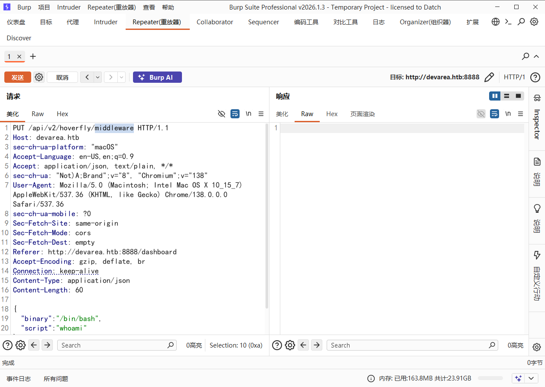Toggle line wrap icon in request panel
545x387 pixels.
(x=235, y=114)
